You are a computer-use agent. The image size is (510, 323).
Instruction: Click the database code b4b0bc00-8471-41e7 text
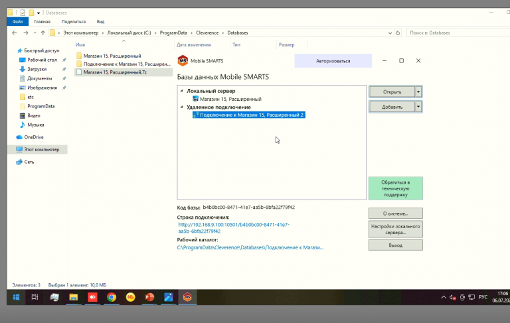[249, 208]
